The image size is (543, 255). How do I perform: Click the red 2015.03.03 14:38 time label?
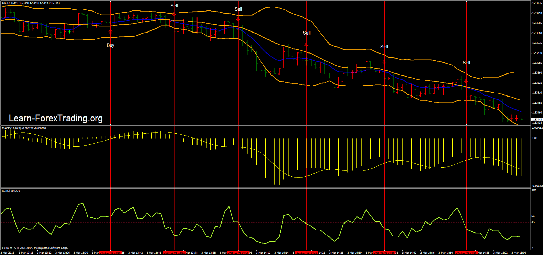(x=384, y=253)
